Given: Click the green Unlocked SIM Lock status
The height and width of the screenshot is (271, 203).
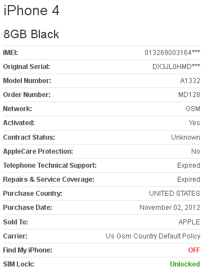Looking at the screenshot, I should [x=185, y=264].
